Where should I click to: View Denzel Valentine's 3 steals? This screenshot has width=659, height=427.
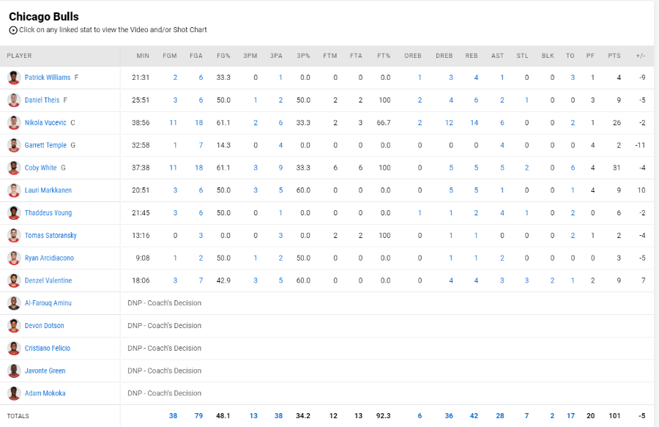point(526,281)
